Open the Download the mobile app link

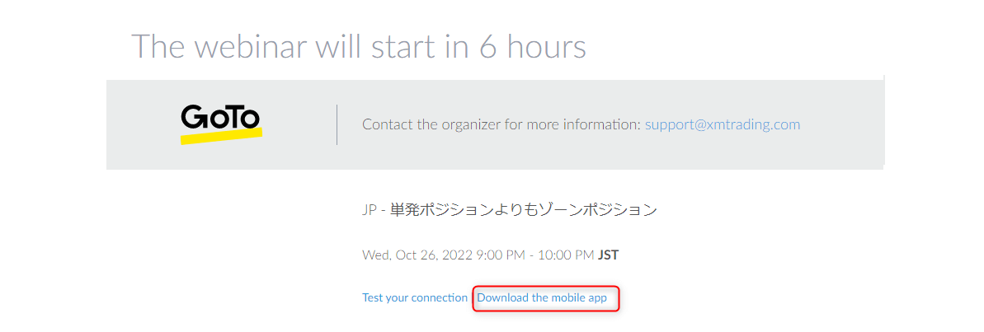click(542, 297)
